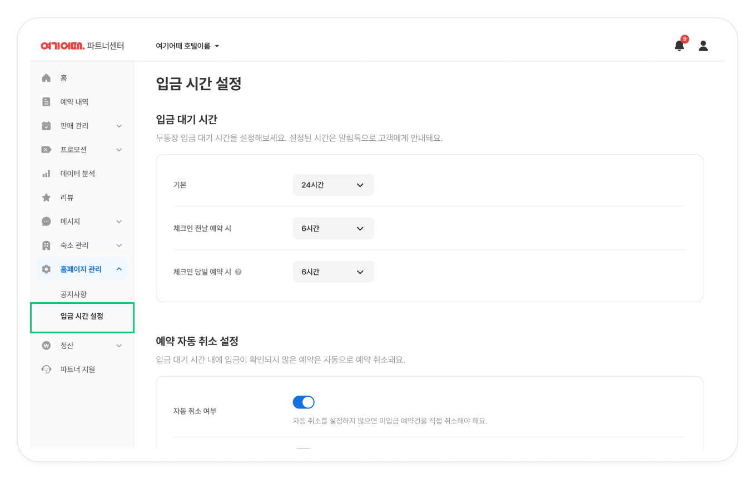Expand the 메시지 chevron

click(x=119, y=222)
